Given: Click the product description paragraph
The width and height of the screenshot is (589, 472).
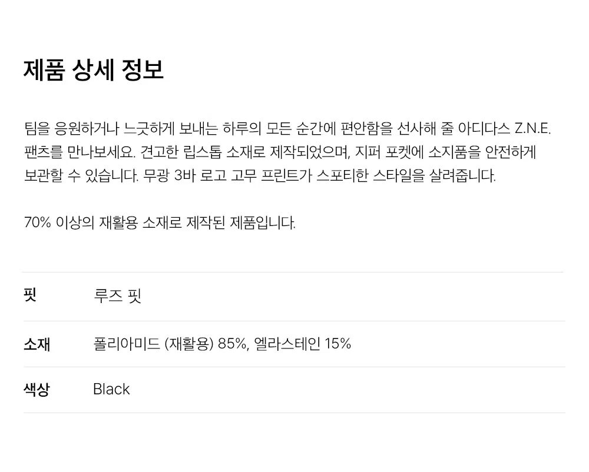Looking at the screenshot, I should 287,152.
